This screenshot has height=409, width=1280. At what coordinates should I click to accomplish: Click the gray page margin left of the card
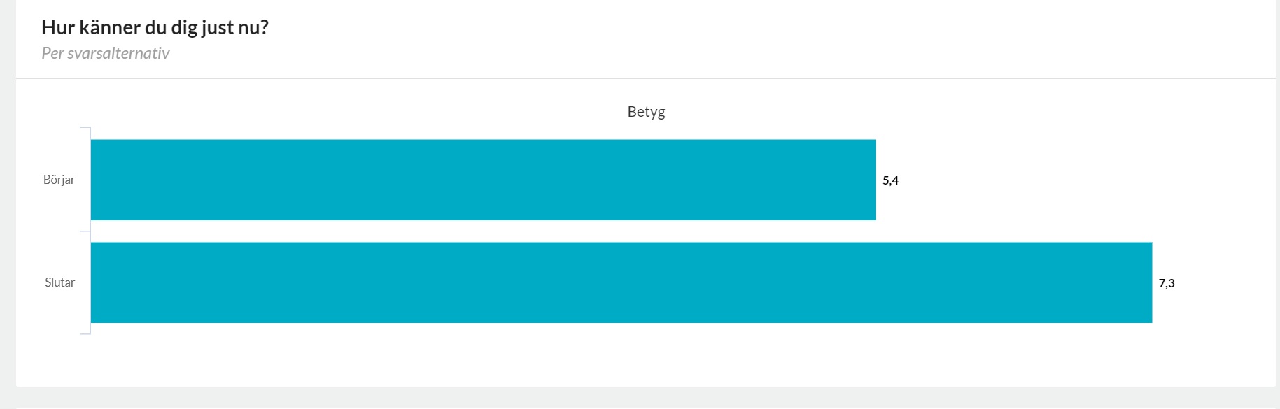[x=8, y=203]
